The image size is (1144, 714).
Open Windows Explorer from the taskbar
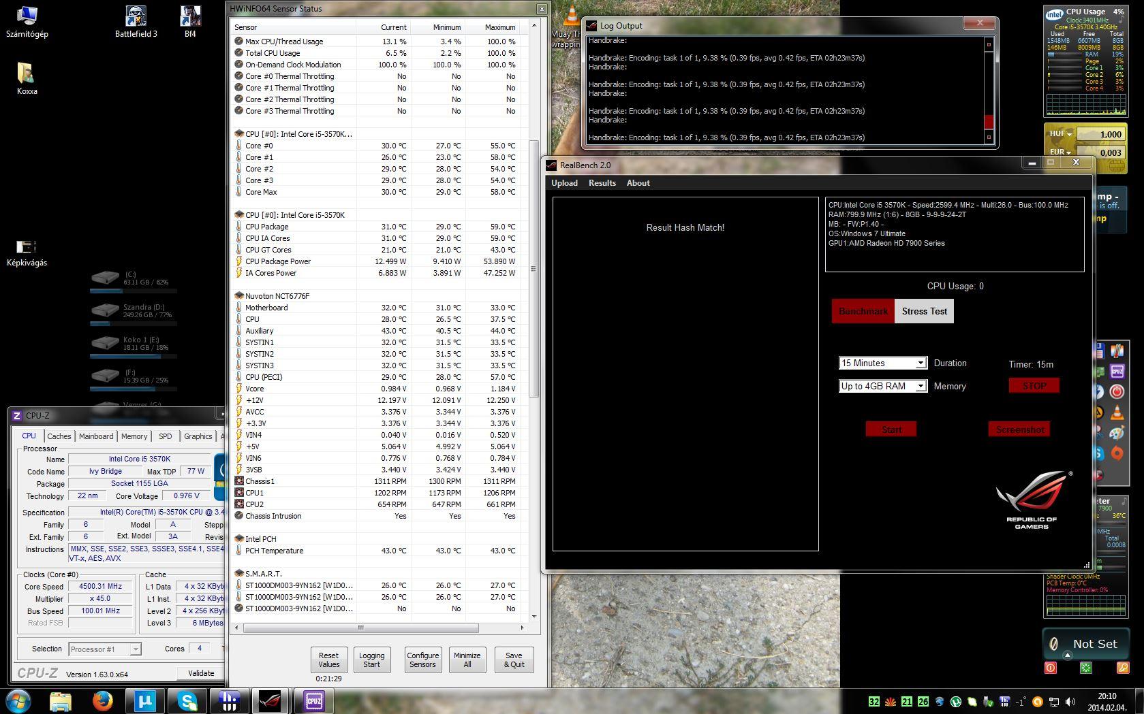(x=60, y=701)
